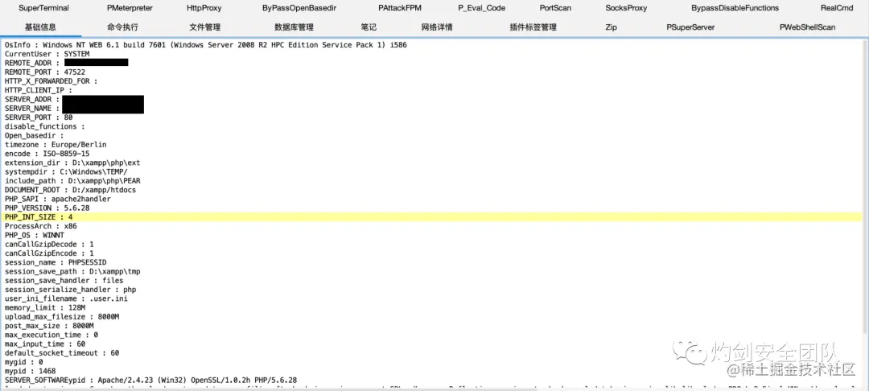Click the canCallGzipDecode : 1 line
This screenshot has height=391, width=869.
coord(49,245)
